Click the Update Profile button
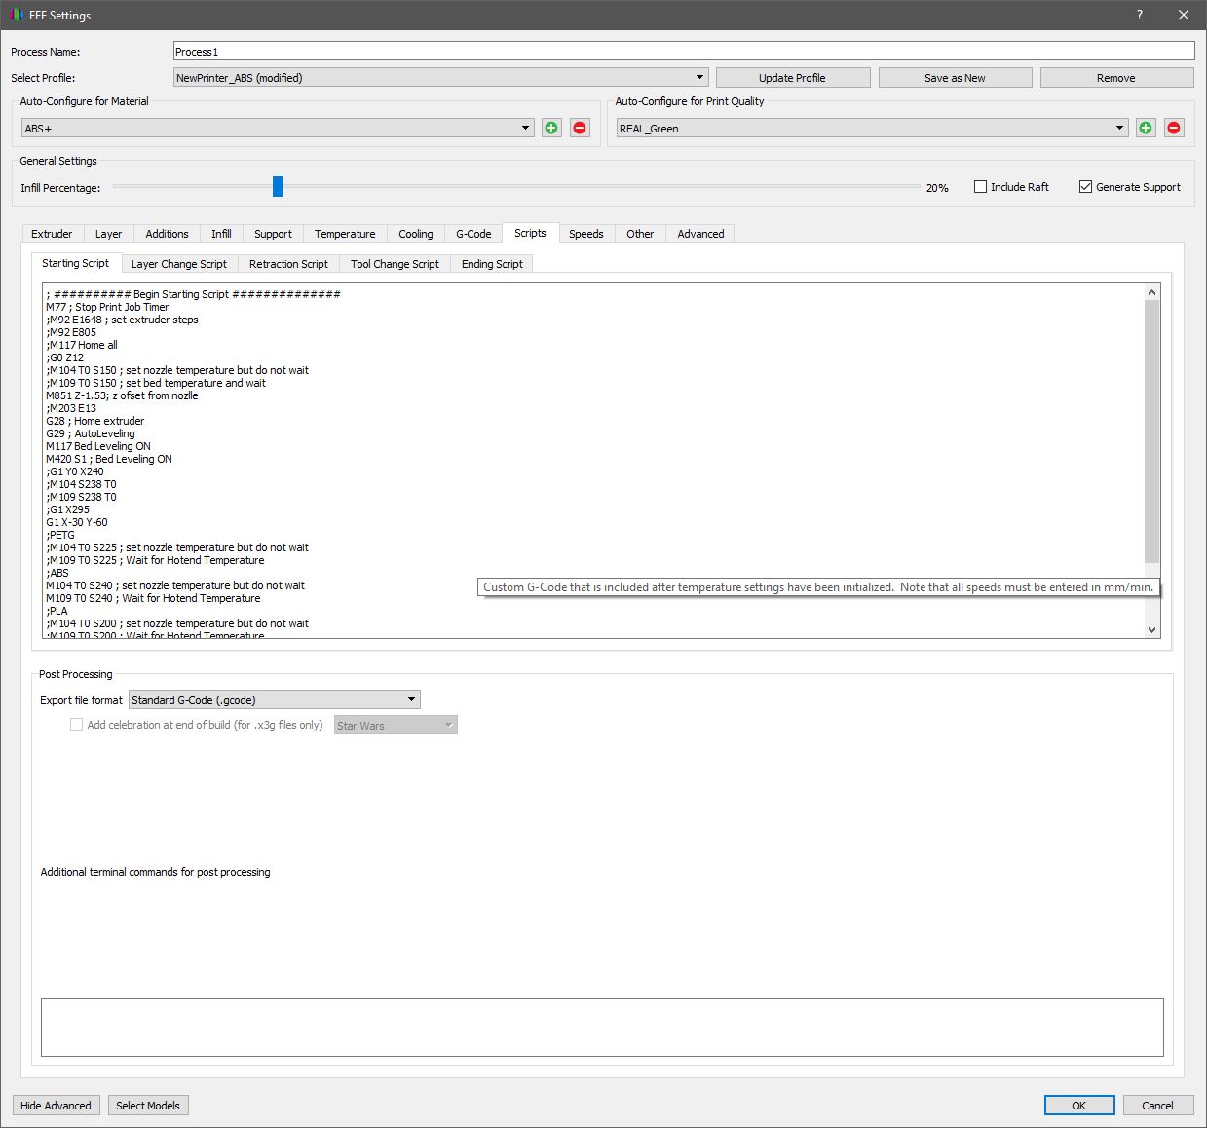 tap(792, 78)
